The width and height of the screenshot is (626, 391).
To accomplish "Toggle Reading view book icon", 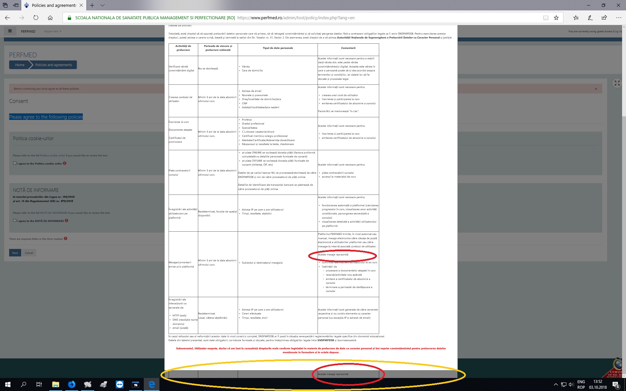I will click(545, 18).
